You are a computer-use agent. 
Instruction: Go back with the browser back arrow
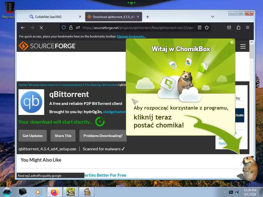(23, 28)
